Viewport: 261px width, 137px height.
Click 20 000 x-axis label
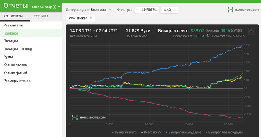click(x=228, y=124)
